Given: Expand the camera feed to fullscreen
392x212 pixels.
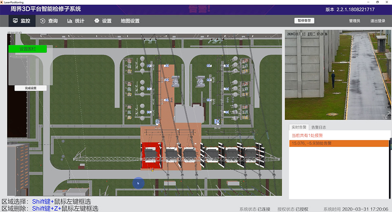Looking at the screenshot, I should point(386,115).
